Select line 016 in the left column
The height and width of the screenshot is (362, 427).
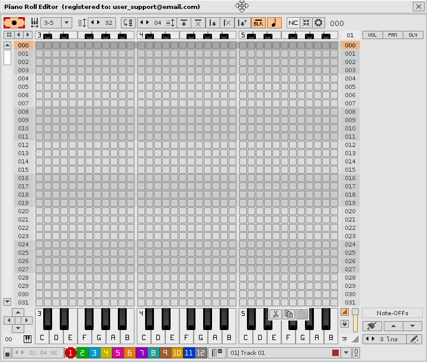point(24,178)
